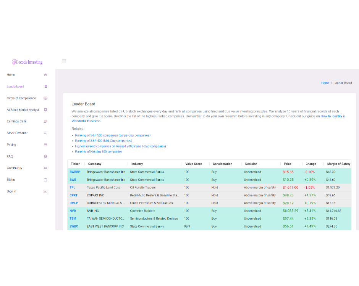Image resolution: width=359 pixels, height=286 pixels.
Task: Click the AI Stock Market Analyst icon
Action: 45,110
